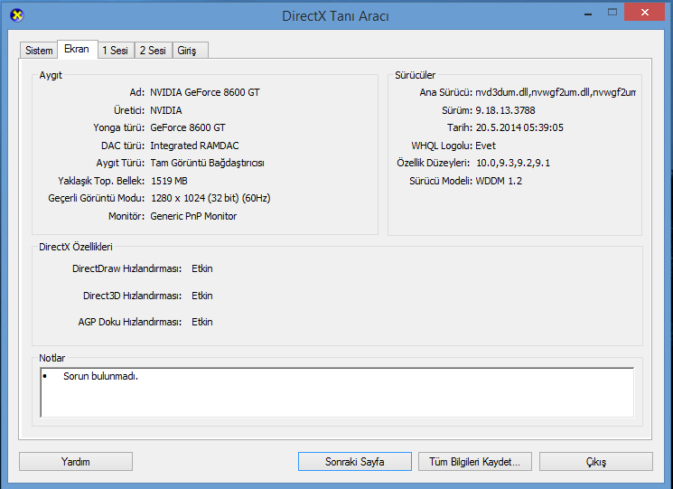This screenshot has width=673, height=489.
Task: Switch to the Sistem tab
Action: pyautogui.click(x=39, y=51)
